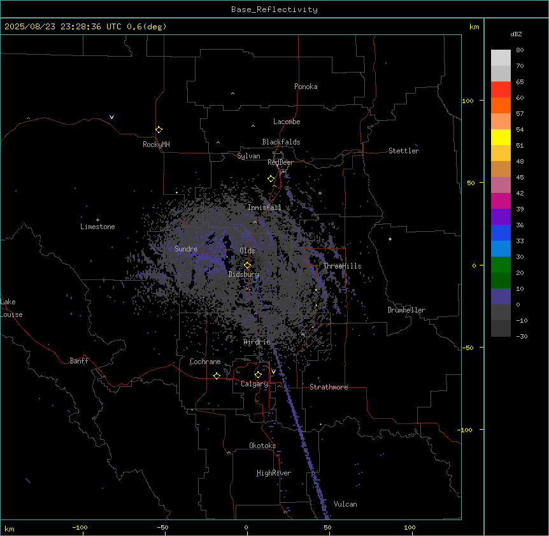The height and width of the screenshot is (536, 549).
Task: Click the Drumheller label
Action: tap(406, 310)
